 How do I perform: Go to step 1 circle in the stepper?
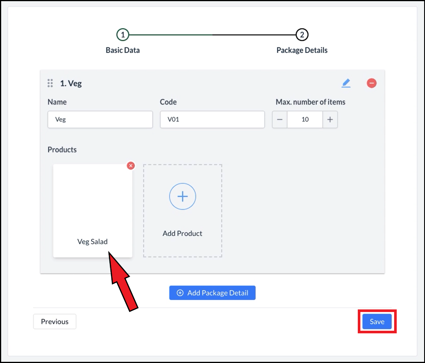pyautogui.click(x=123, y=35)
